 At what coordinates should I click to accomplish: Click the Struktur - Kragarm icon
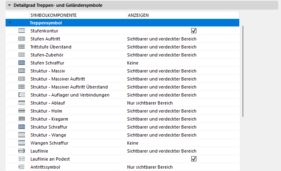(22, 119)
